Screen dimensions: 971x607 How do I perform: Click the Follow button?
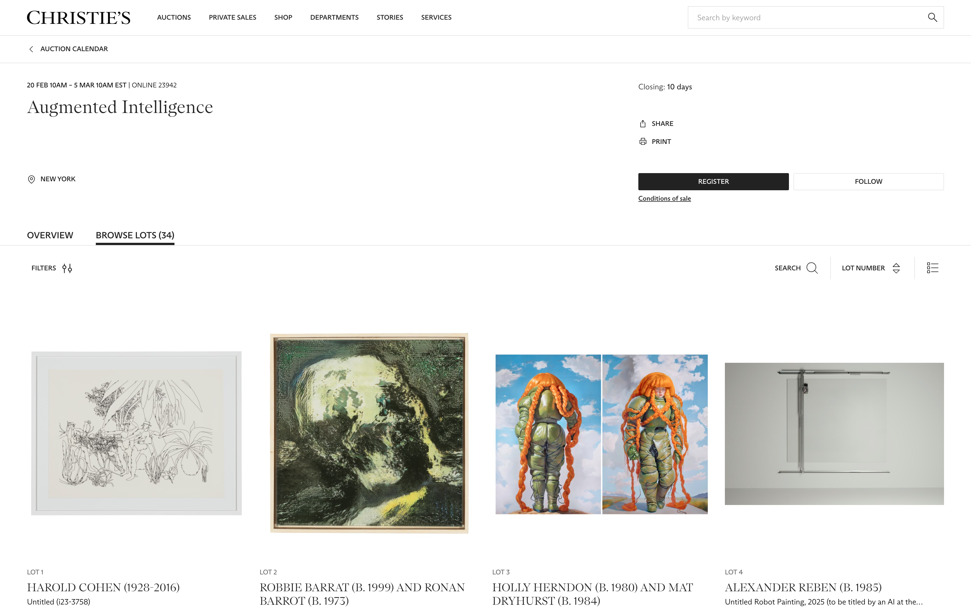coord(868,182)
